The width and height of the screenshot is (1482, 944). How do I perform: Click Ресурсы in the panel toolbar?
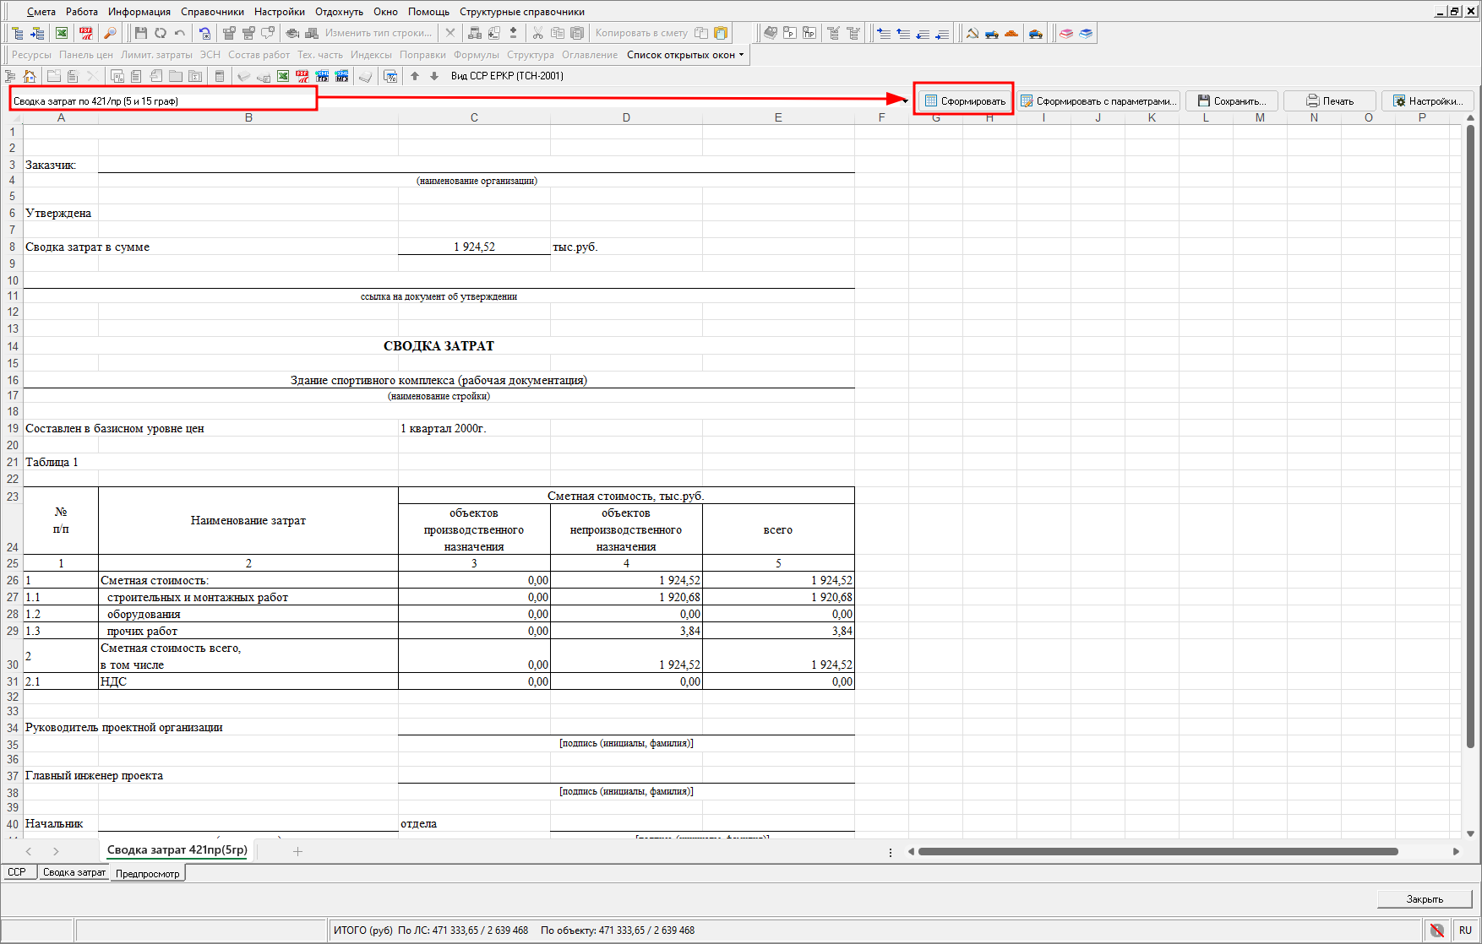(31, 55)
